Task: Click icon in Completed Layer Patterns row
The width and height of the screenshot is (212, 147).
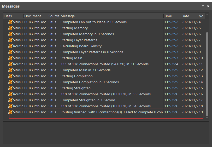Action: point(10,52)
